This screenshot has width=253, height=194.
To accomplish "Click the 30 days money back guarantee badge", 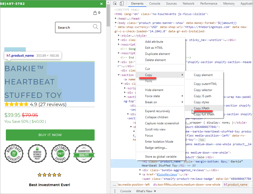I will point(14,154).
